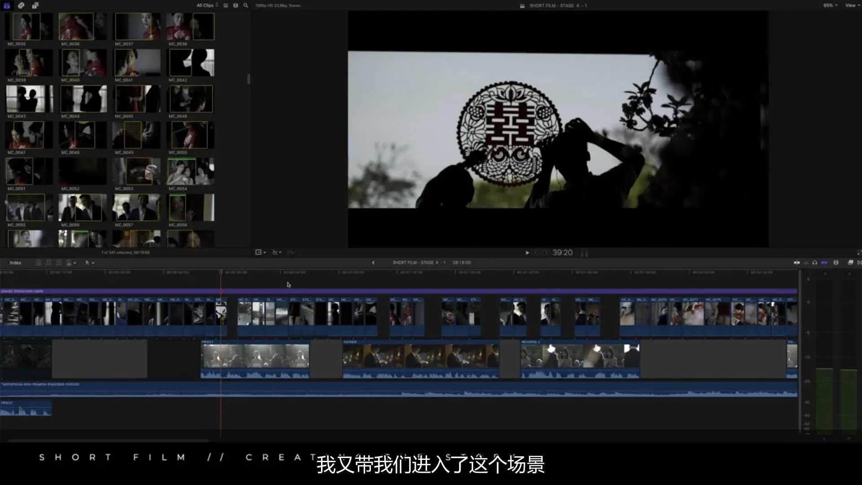Open the All Clips filter dropdown
The height and width of the screenshot is (485, 862).
pyautogui.click(x=207, y=5)
